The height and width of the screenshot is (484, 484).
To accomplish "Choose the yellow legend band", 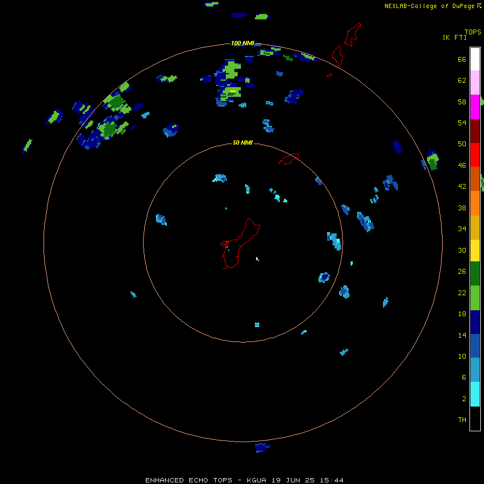I will (x=475, y=251).
